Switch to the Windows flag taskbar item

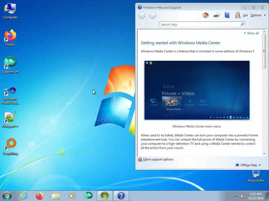pos(105,196)
